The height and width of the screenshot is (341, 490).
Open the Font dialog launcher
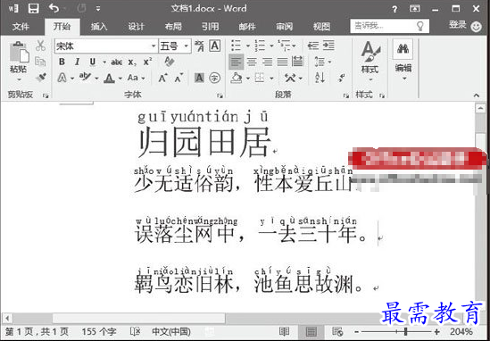pos(220,96)
